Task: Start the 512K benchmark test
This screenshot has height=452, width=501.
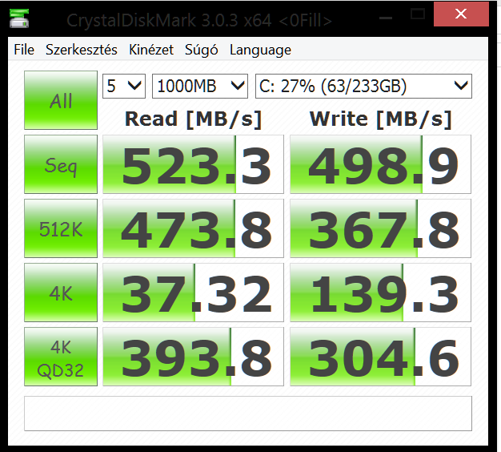Action: click(61, 228)
